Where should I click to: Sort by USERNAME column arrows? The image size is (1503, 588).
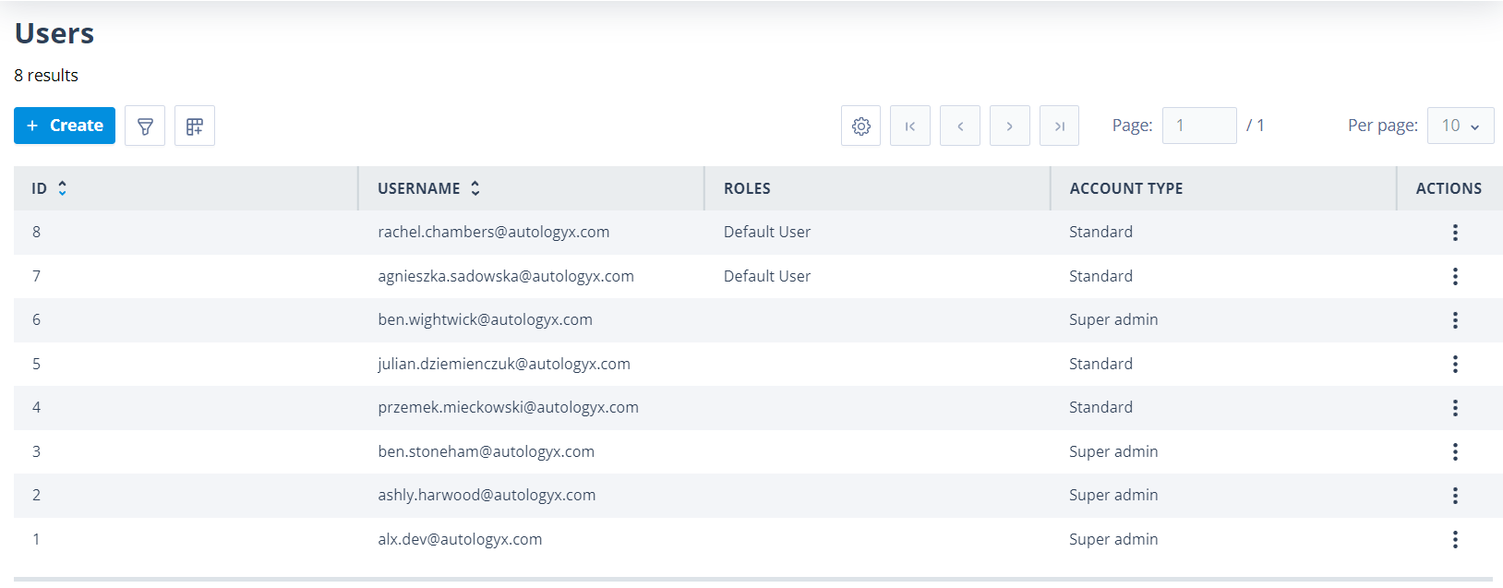(475, 188)
